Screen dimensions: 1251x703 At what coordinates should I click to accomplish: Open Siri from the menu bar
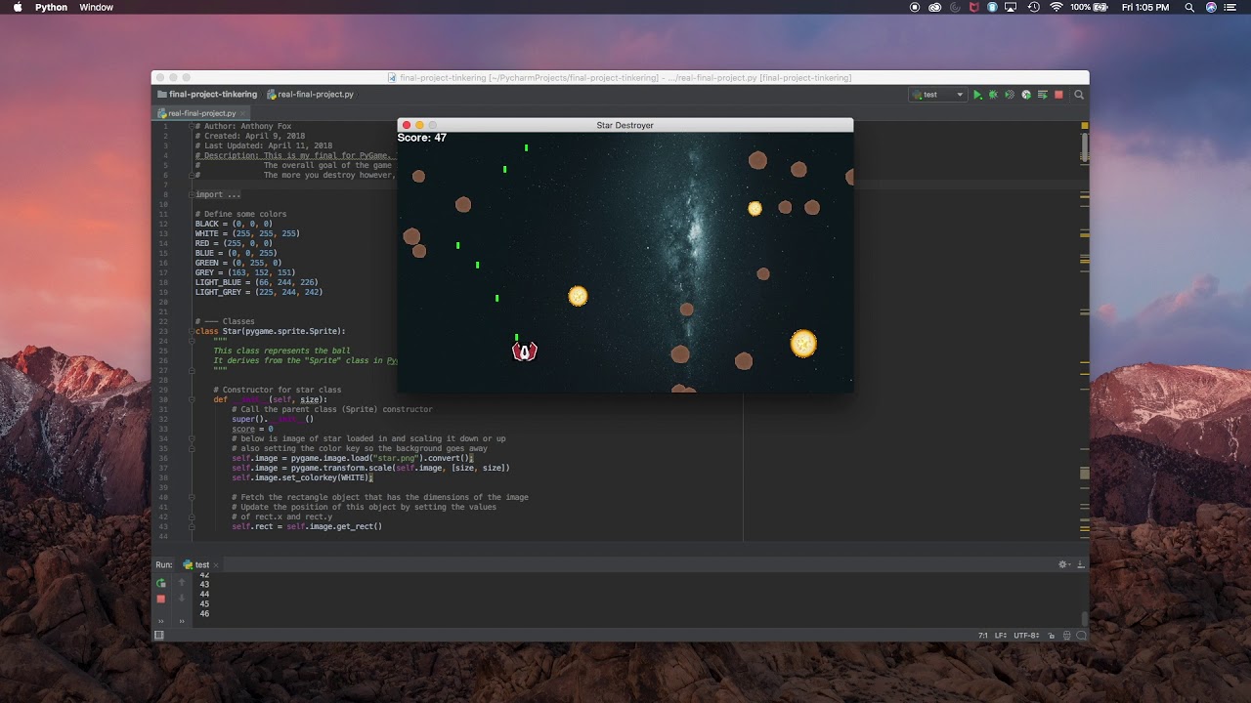[1212, 7]
